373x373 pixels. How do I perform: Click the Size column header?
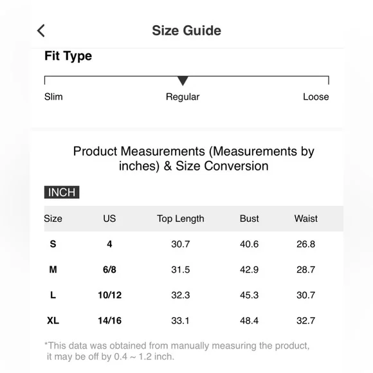coord(53,219)
